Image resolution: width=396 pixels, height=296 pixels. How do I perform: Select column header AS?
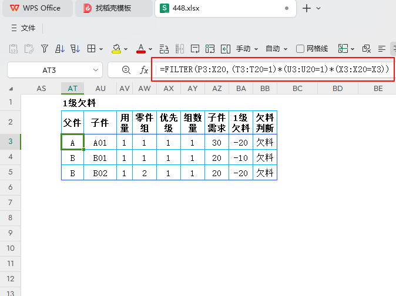41,89
